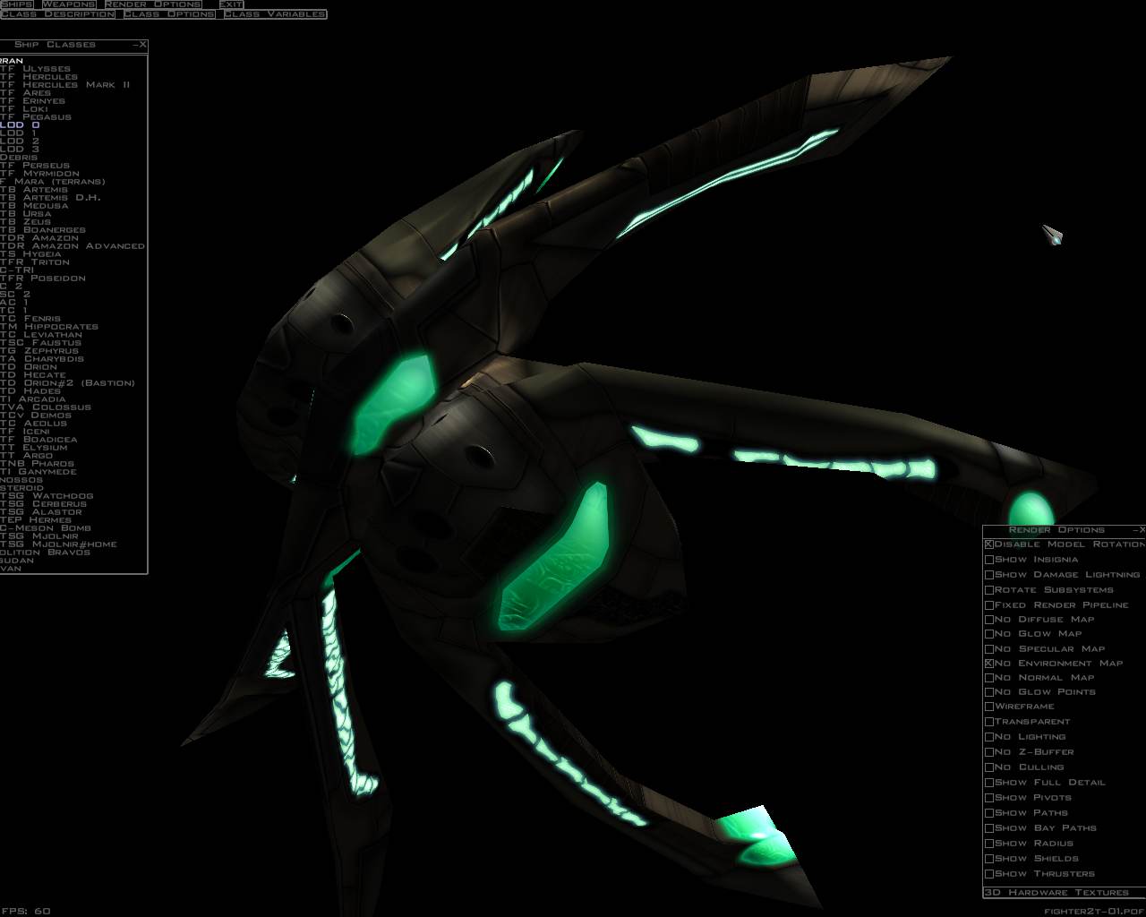This screenshot has width=1146, height=917.
Task: Select TDR Amazon Advanced entry
Action: 73,246
